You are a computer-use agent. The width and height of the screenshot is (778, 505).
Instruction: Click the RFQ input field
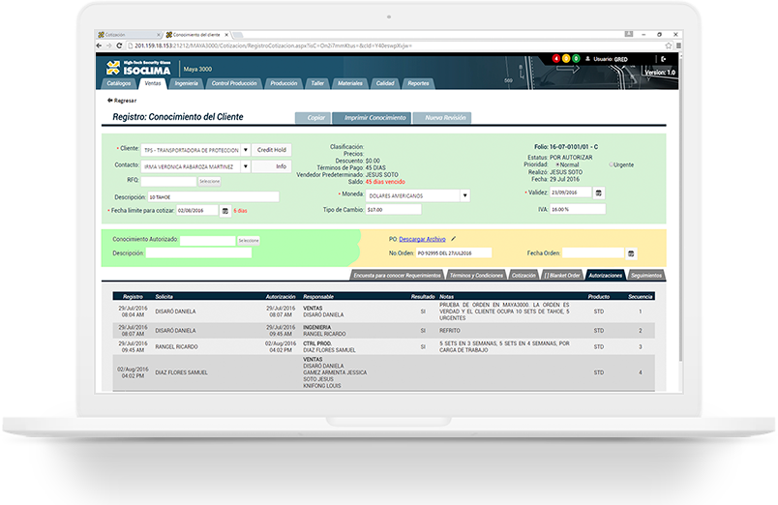click(168, 182)
